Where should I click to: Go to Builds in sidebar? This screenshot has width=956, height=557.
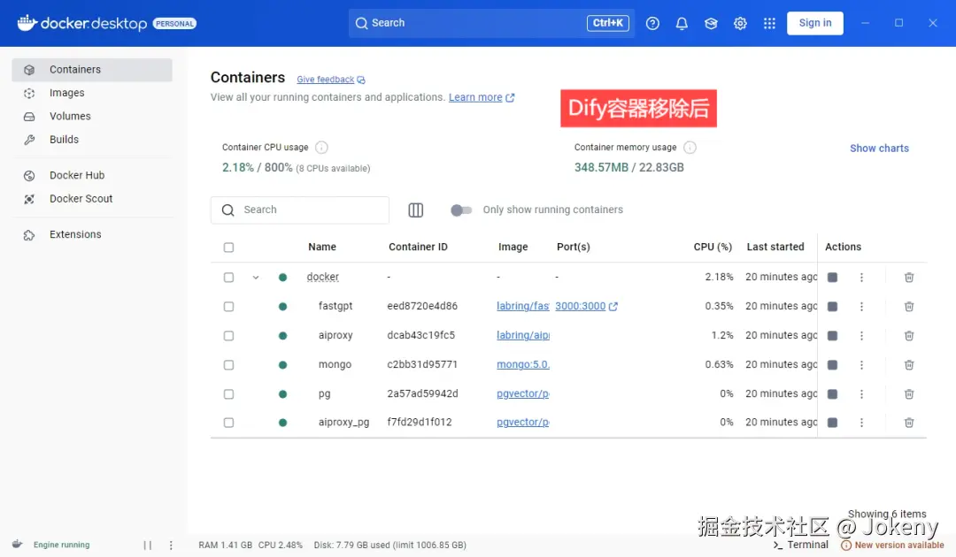[92, 140]
